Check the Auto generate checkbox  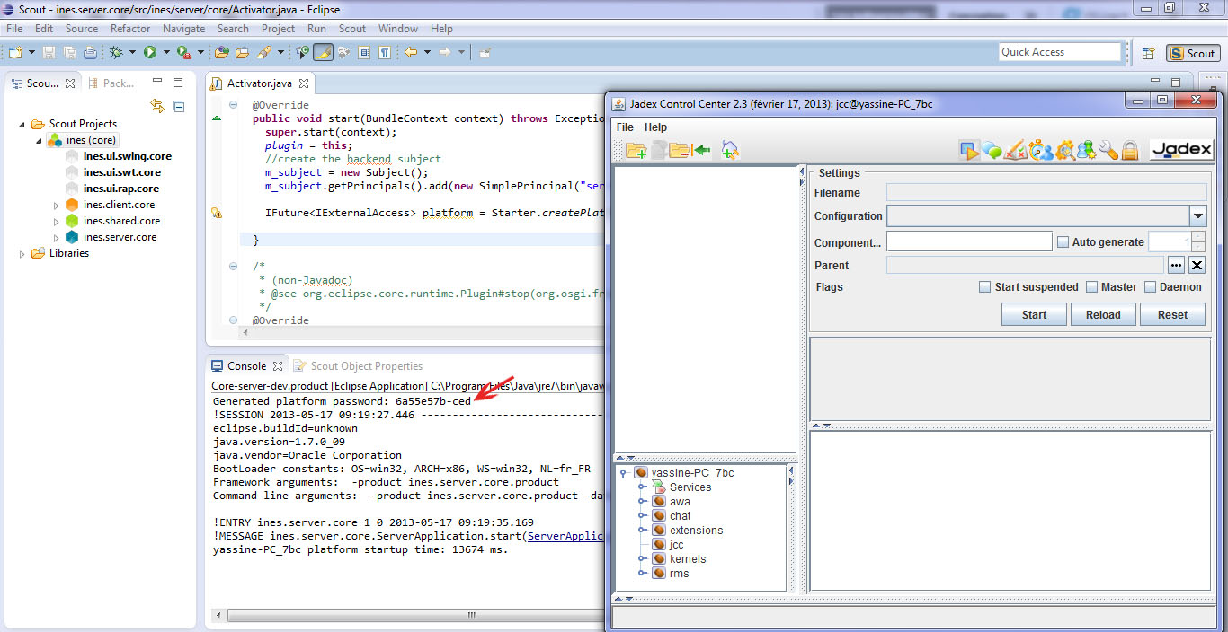point(1063,242)
